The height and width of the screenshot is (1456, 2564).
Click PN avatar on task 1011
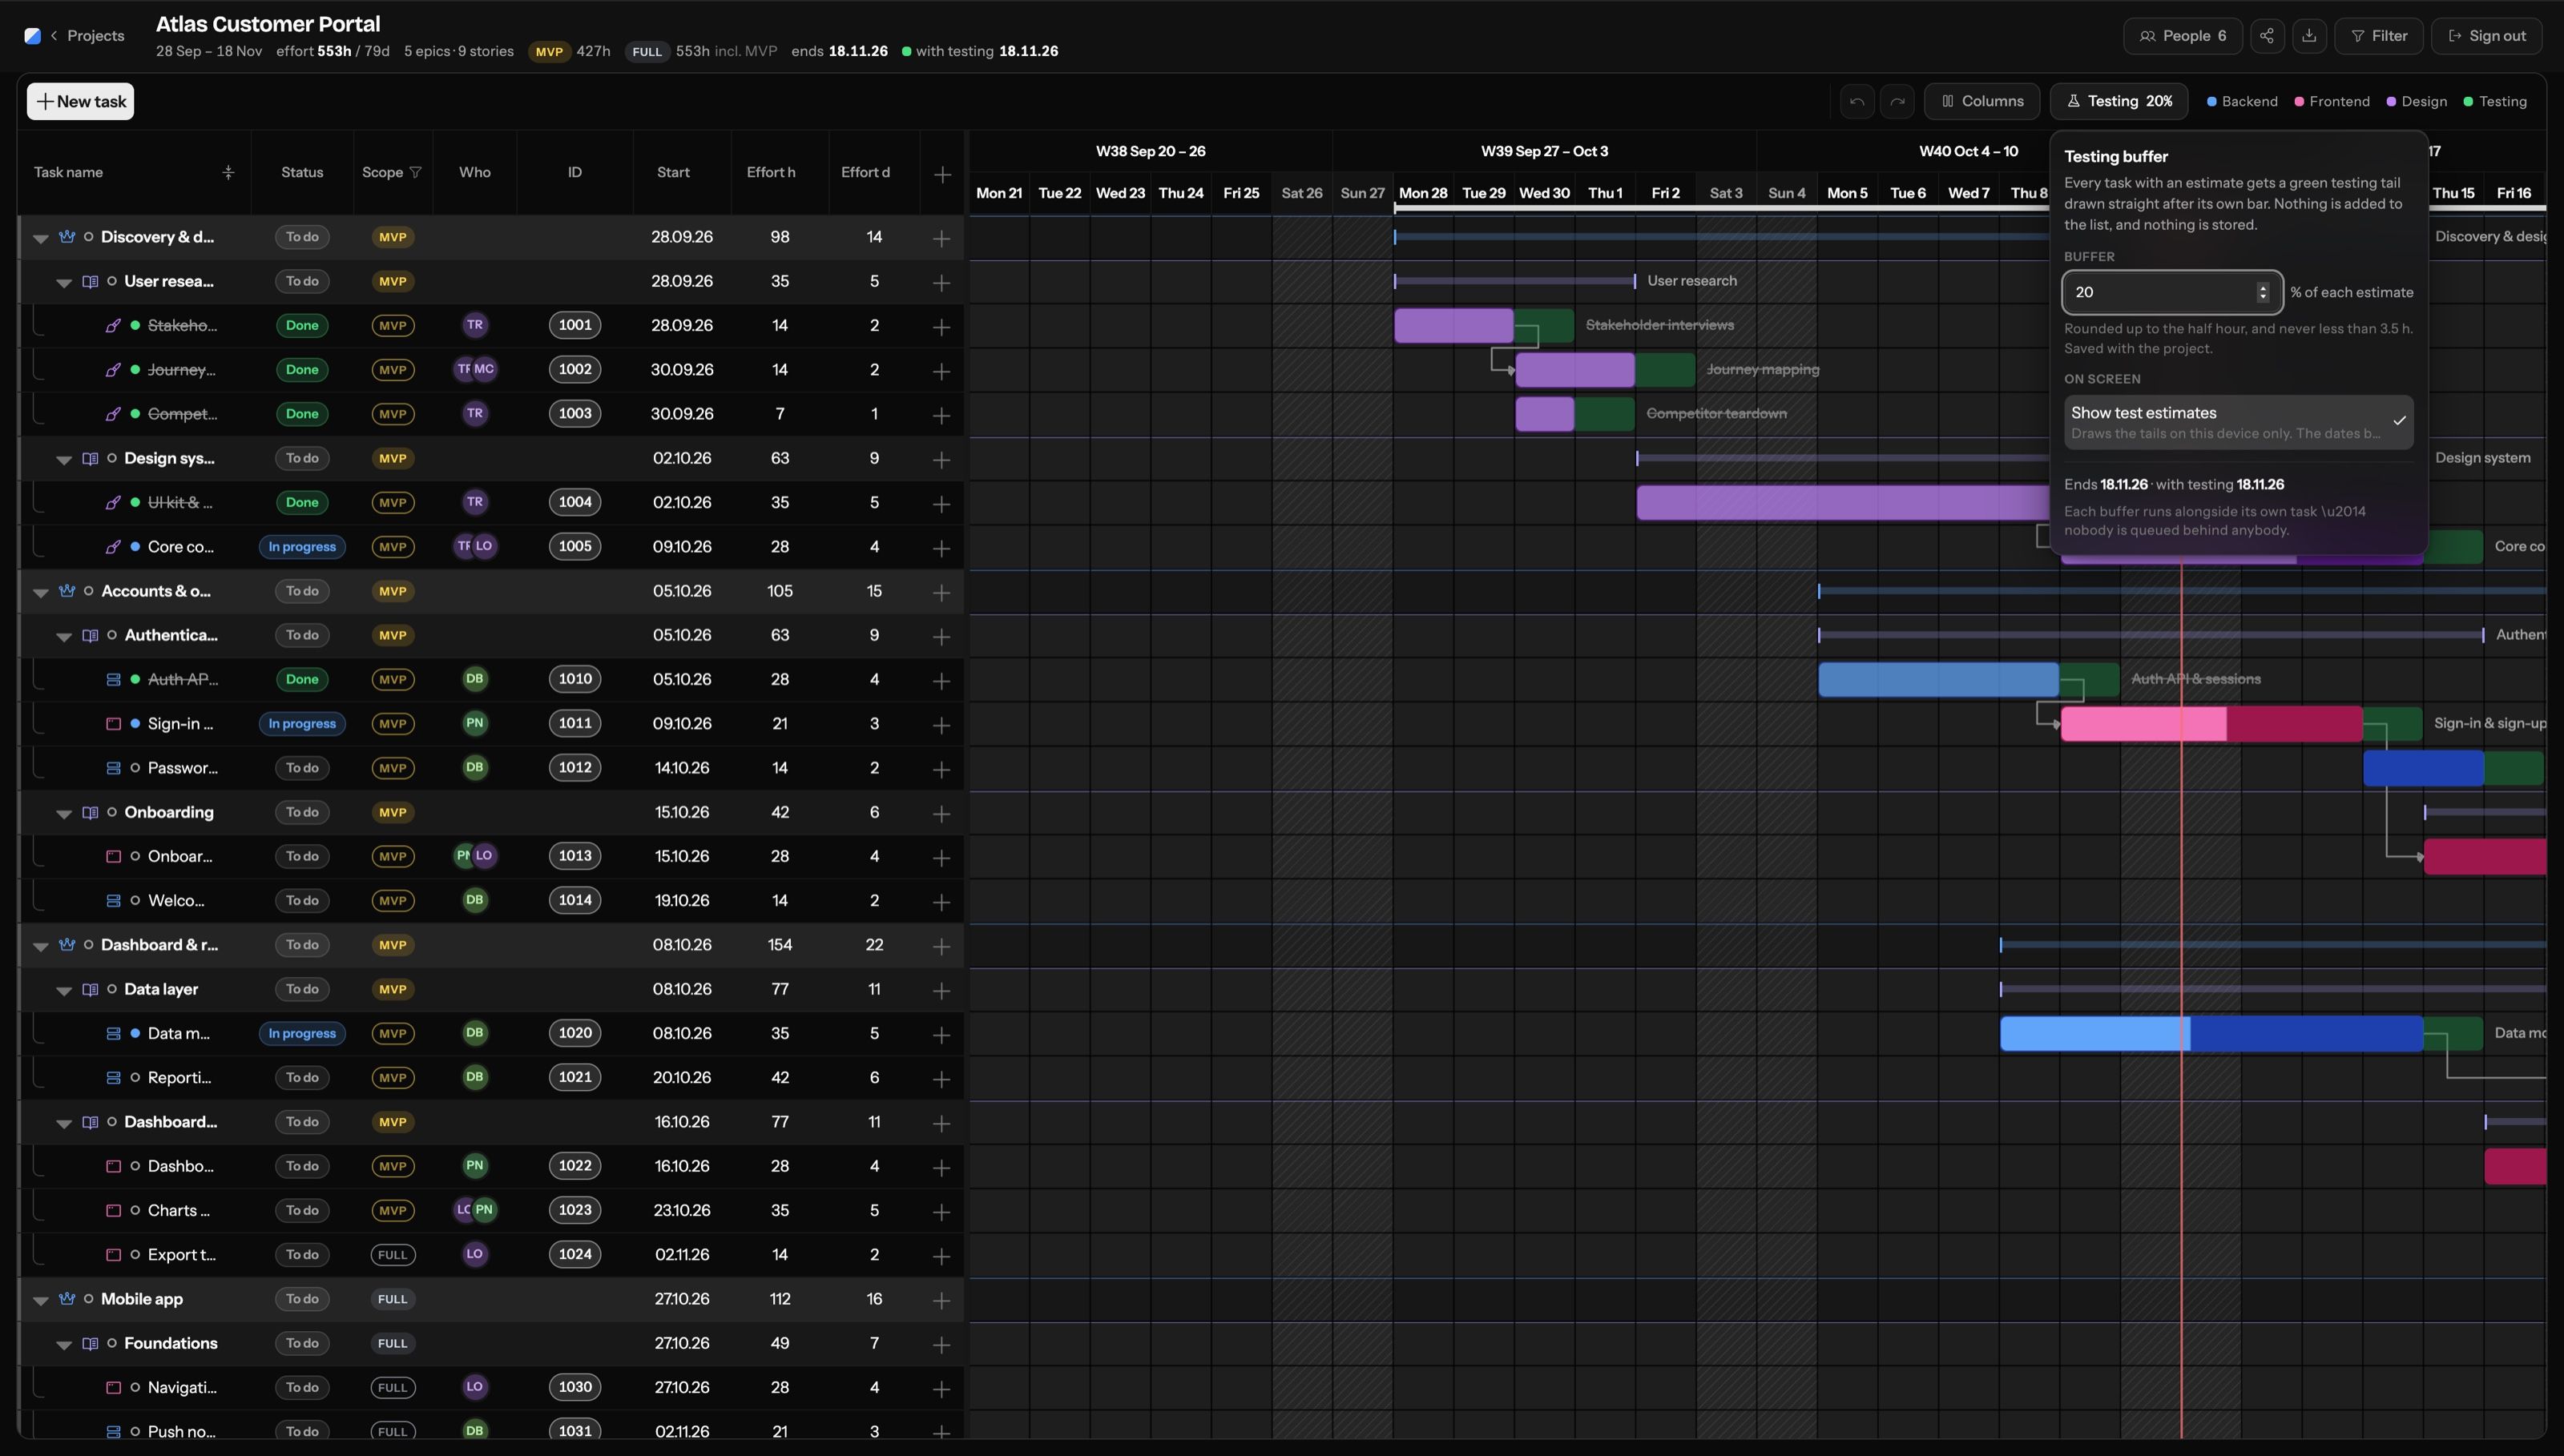(x=475, y=723)
